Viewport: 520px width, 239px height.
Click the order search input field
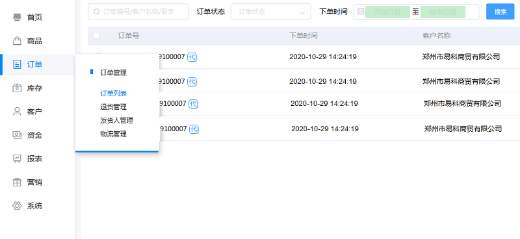point(138,12)
